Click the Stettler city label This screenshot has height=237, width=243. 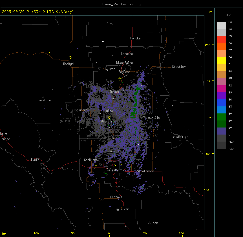[x=179, y=67]
